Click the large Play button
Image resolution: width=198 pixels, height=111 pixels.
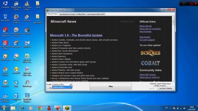click(x=111, y=86)
